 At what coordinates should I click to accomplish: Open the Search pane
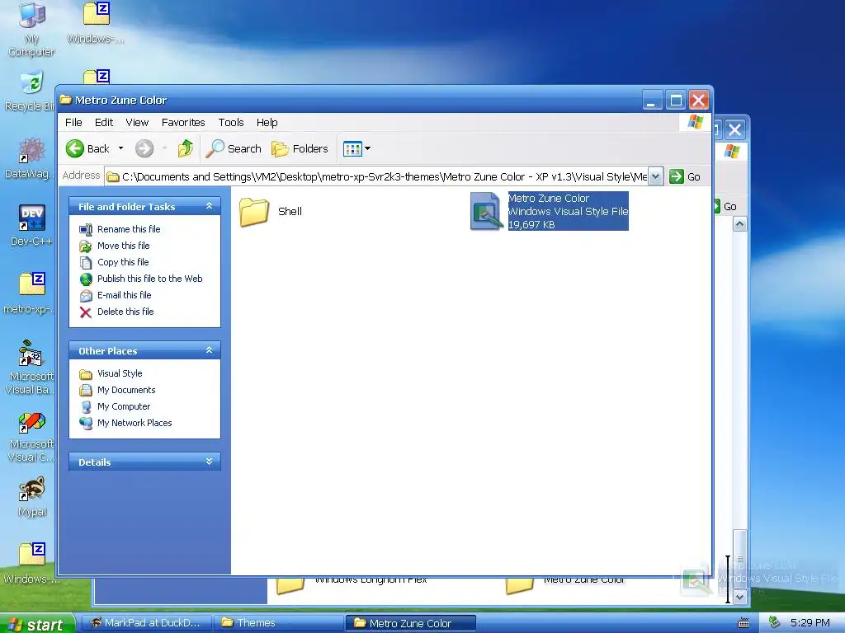(234, 148)
